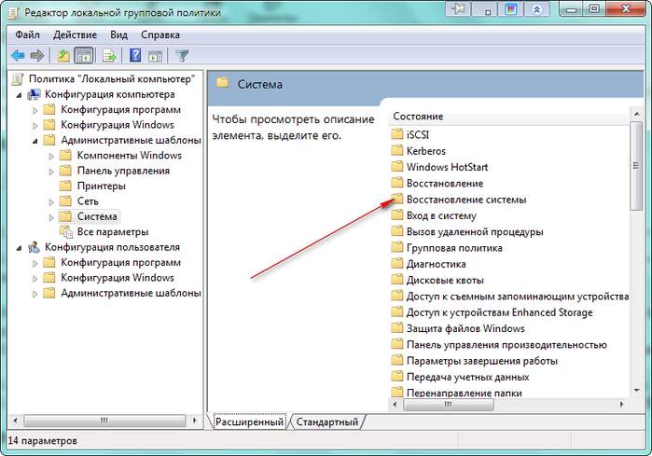Click the double-chevron up icon in title bar
Viewport: 652px width, 456px height.
point(537,9)
